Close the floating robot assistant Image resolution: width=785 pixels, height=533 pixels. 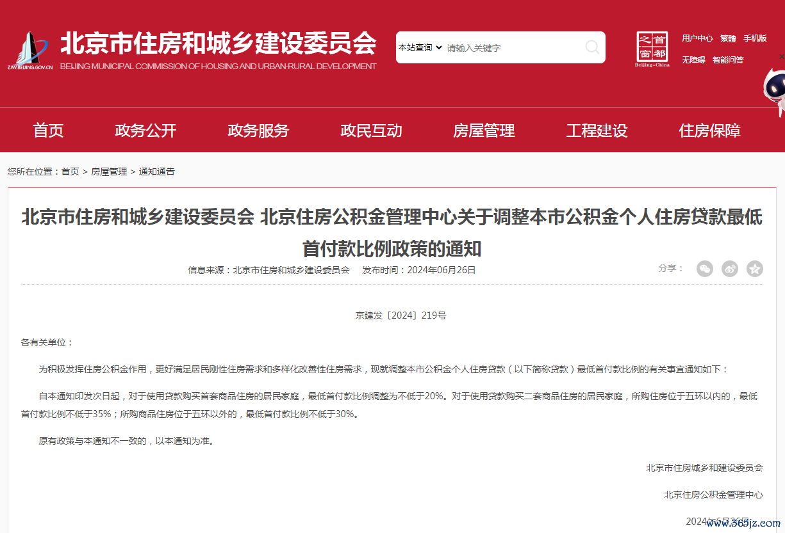(x=781, y=57)
